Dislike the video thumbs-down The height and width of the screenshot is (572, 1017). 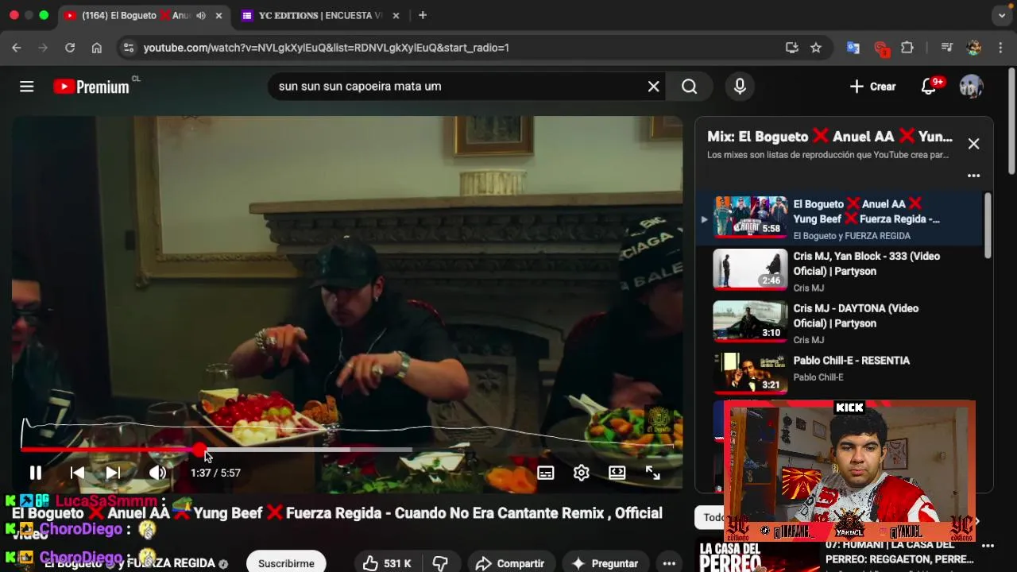pyautogui.click(x=440, y=563)
